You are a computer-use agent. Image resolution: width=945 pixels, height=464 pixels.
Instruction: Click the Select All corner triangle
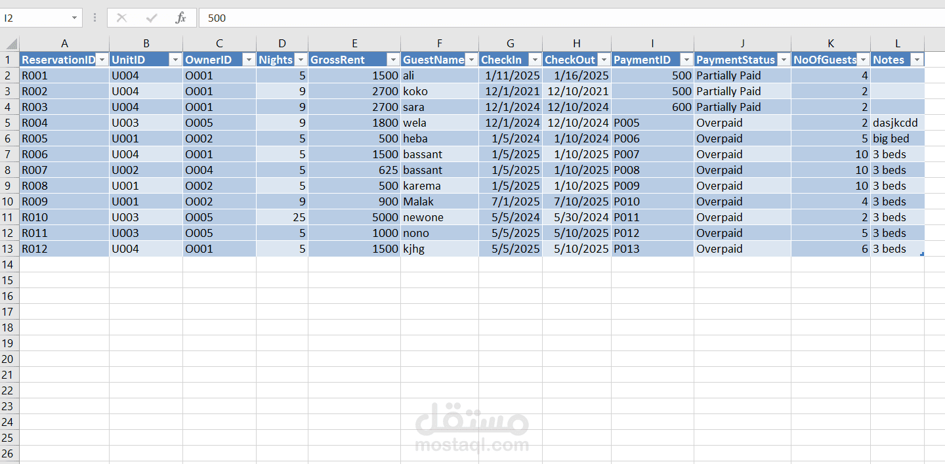click(10, 44)
